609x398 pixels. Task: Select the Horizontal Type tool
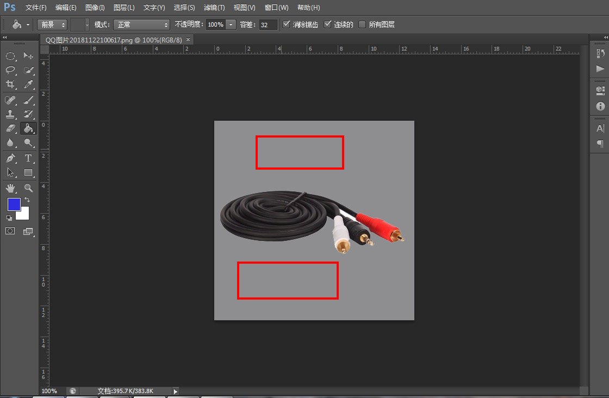click(x=28, y=158)
